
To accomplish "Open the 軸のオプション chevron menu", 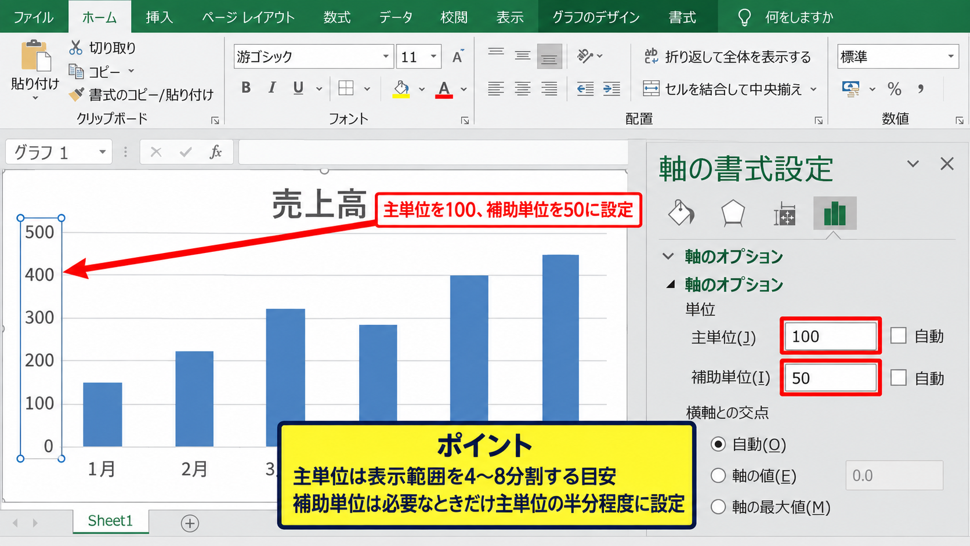I will [x=668, y=256].
